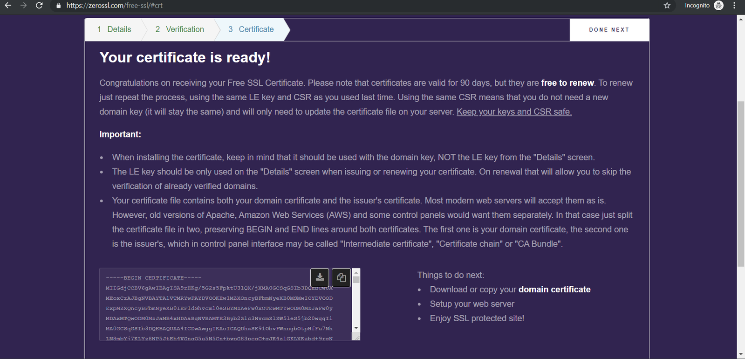Click 'Your certificate is ready!' heading

pyautogui.click(x=185, y=57)
